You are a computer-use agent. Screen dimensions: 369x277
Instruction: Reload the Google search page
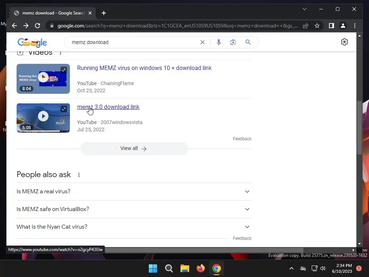point(37,26)
